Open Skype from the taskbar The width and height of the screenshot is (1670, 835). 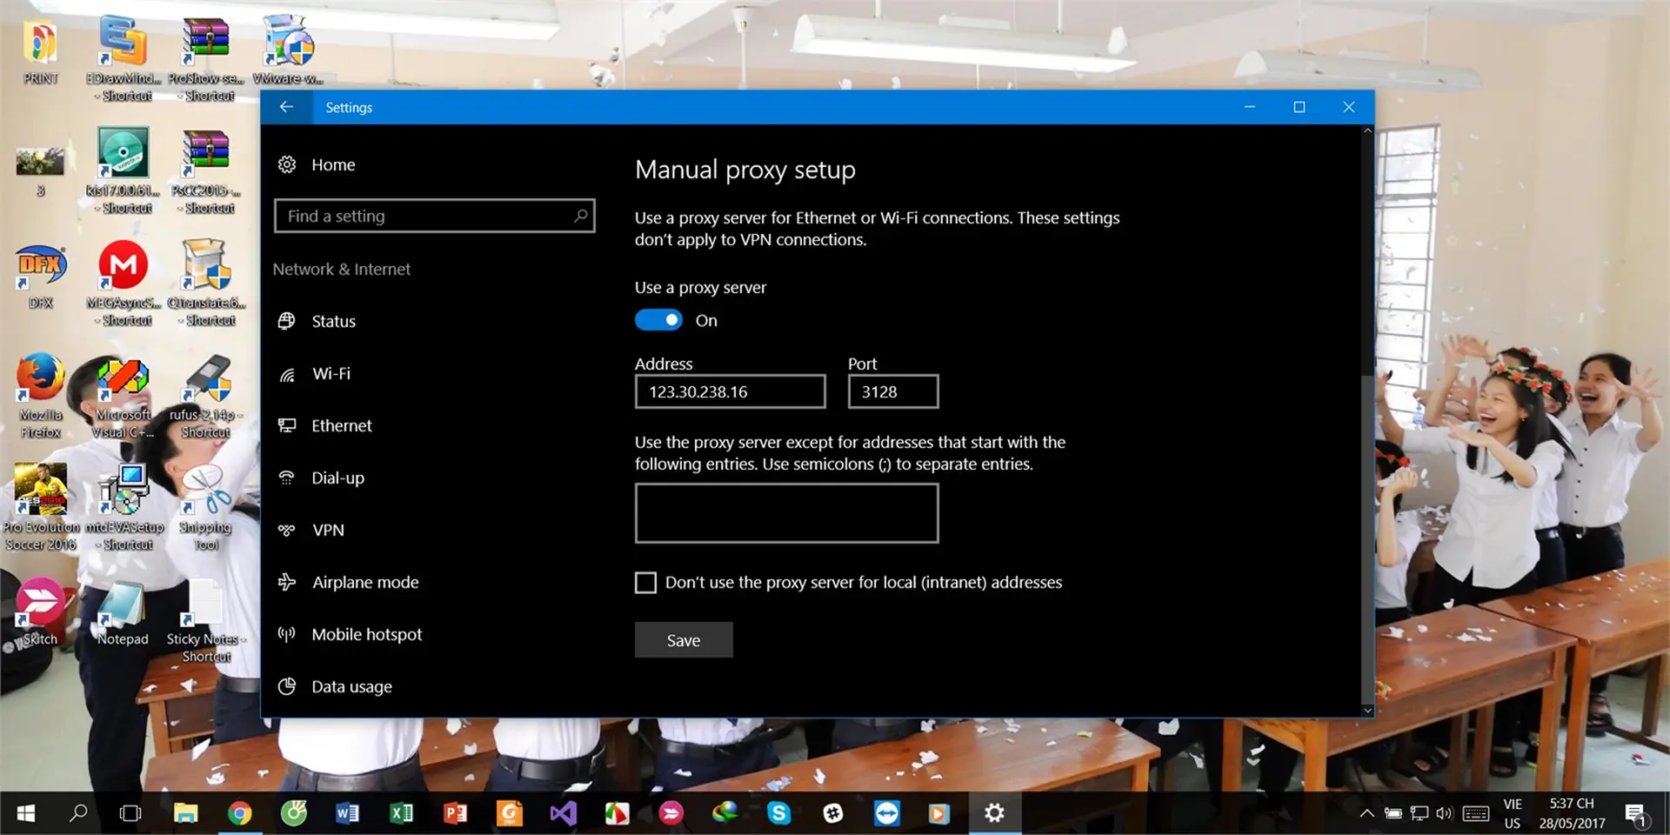point(779,812)
